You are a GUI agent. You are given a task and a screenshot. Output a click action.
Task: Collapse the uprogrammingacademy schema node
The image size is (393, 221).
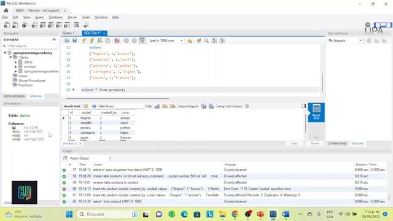[x=5, y=53]
